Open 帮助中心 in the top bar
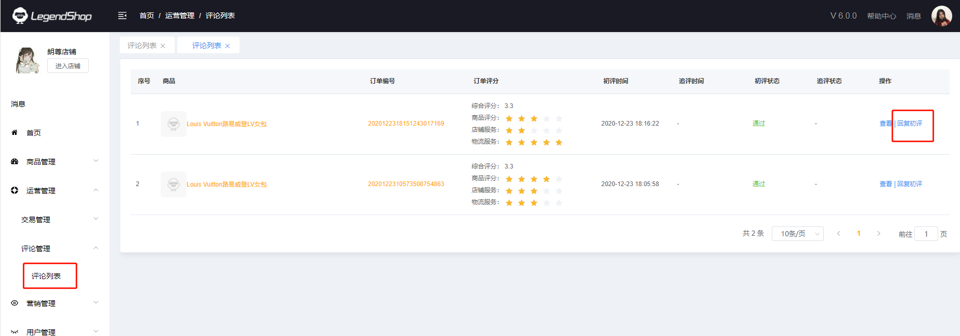The image size is (960, 336). click(x=881, y=16)
